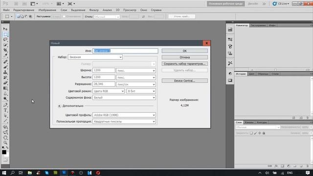Open the Фильтр menu
This screenshot has width=313, height=176.
(x=94, y=10)
